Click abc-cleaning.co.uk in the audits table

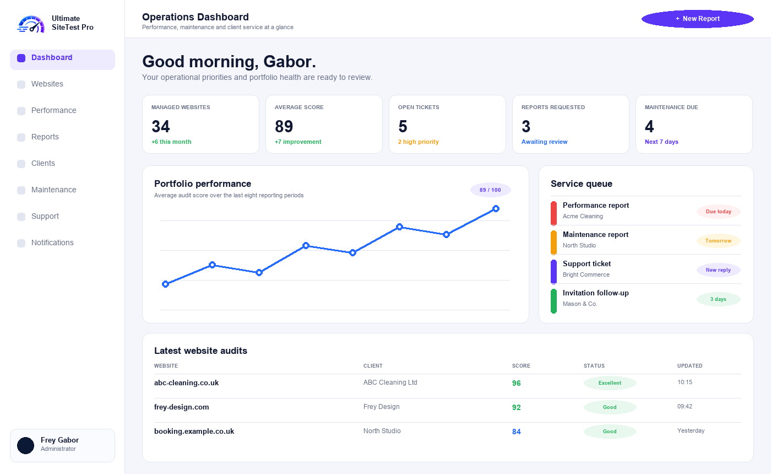(x=186, y=383)
